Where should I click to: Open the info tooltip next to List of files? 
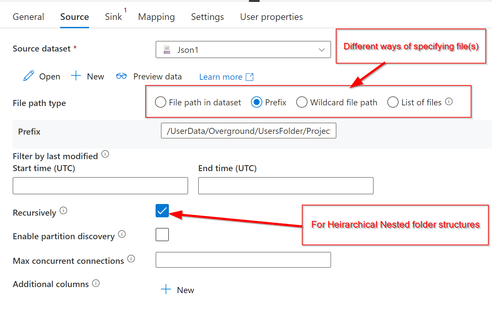(449, 102)
